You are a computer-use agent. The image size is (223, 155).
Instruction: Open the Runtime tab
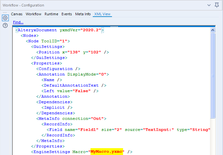pos(51,14)
